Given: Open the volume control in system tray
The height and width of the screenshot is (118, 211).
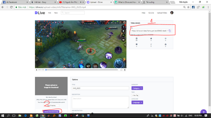Looking at the screenshot, I should 182,116.
